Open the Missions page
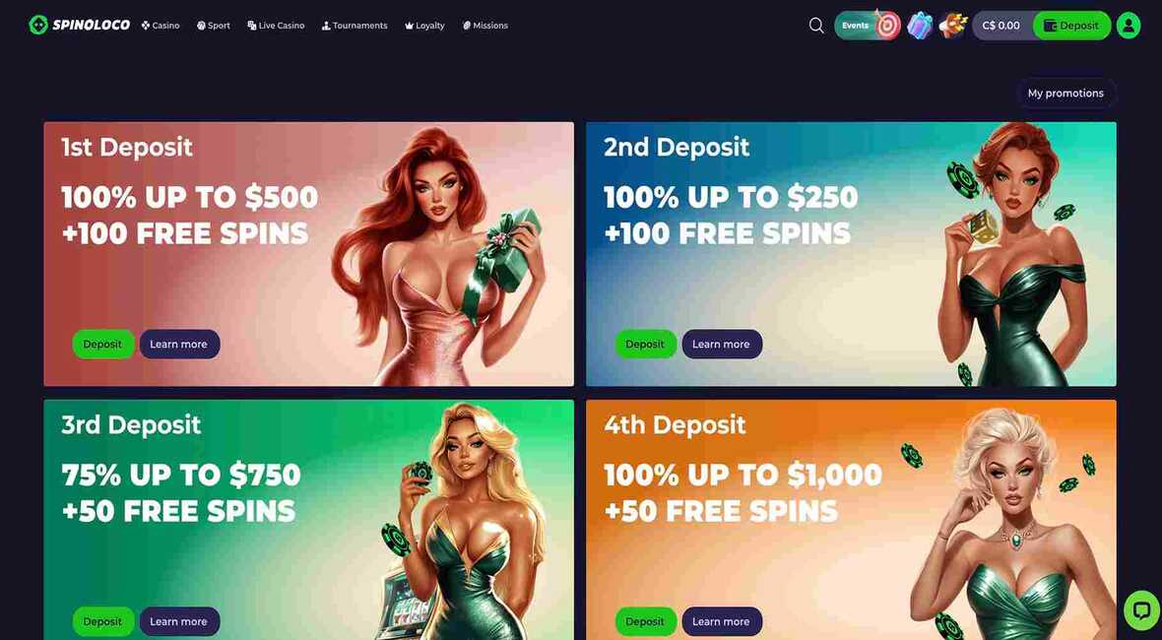The height and width of the screenshot is (640, 1162). (x=485, y=26)
